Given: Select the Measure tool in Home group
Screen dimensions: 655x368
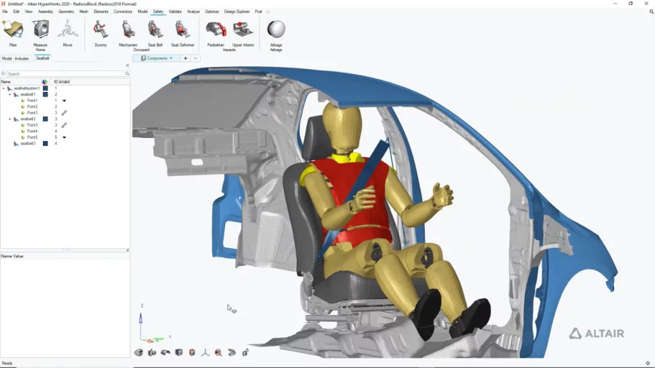Looking at the screenshot, I should 40,29.
